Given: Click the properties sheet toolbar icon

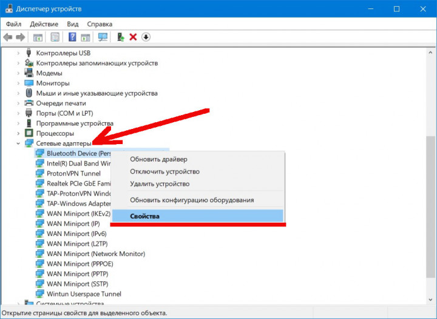Looking at the screenshot, I should coord(55,37).
